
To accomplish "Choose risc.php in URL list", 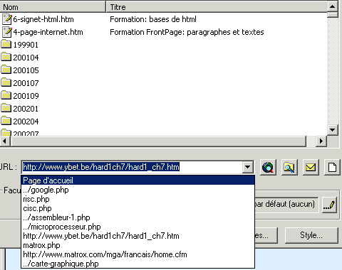I will pyautogui.click(x=138, y=199).
